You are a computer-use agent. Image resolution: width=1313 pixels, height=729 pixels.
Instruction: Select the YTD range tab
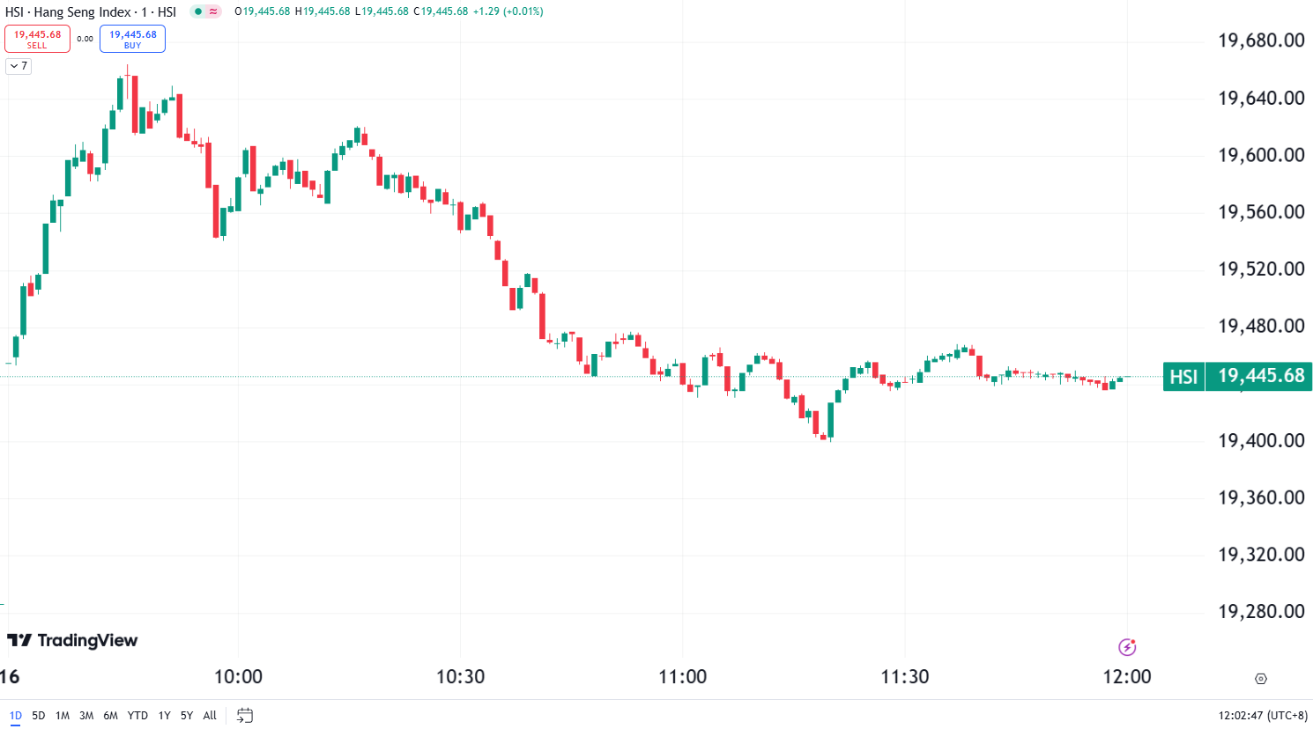(x=137, y=716)
